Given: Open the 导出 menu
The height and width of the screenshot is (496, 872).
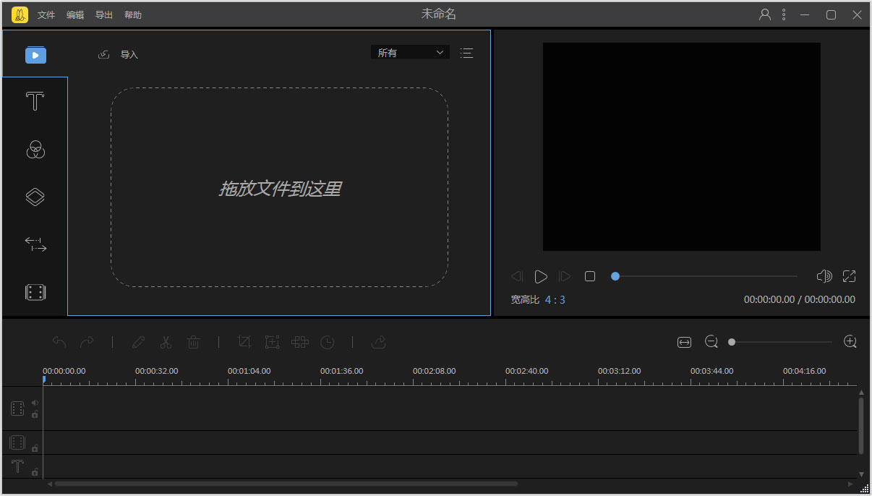Looking at the screenshot, I should tap(104, 15).
